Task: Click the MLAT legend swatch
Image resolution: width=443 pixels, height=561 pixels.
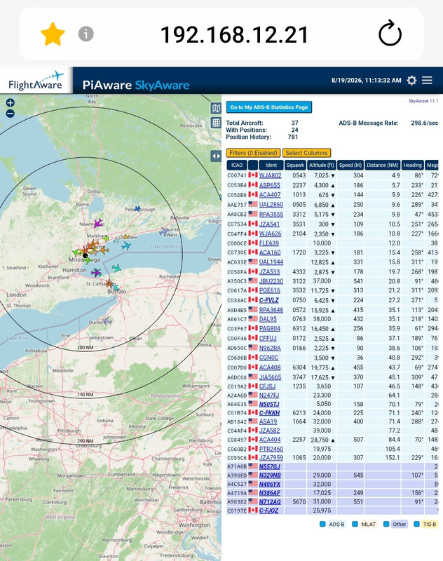Action: point(355,524)
